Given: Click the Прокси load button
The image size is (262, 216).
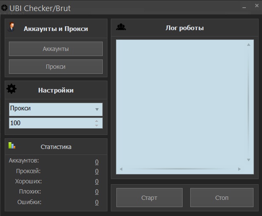Looking at the screenshot, I should pos(56,67).
